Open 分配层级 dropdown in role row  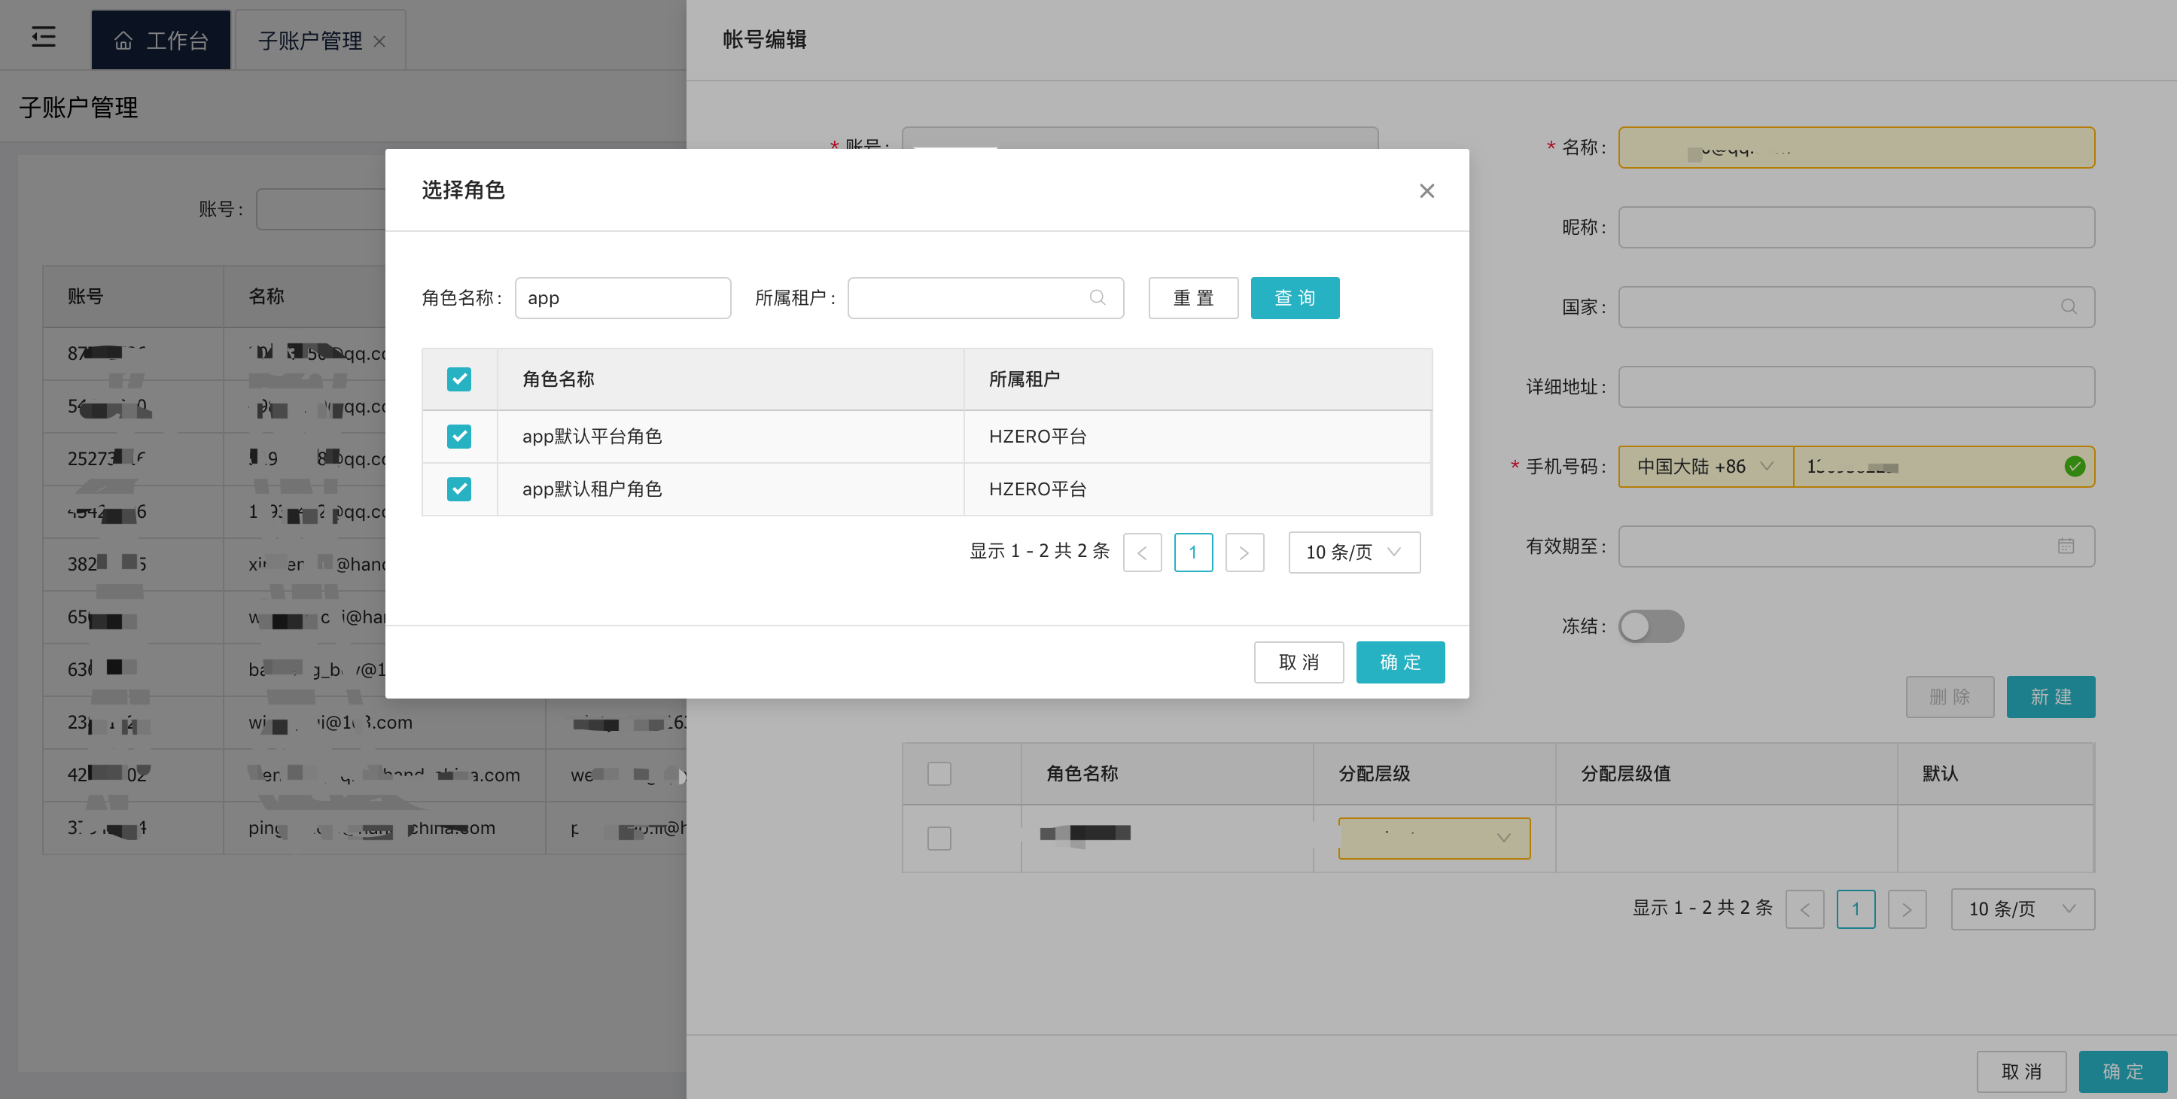coord(1434,838)
